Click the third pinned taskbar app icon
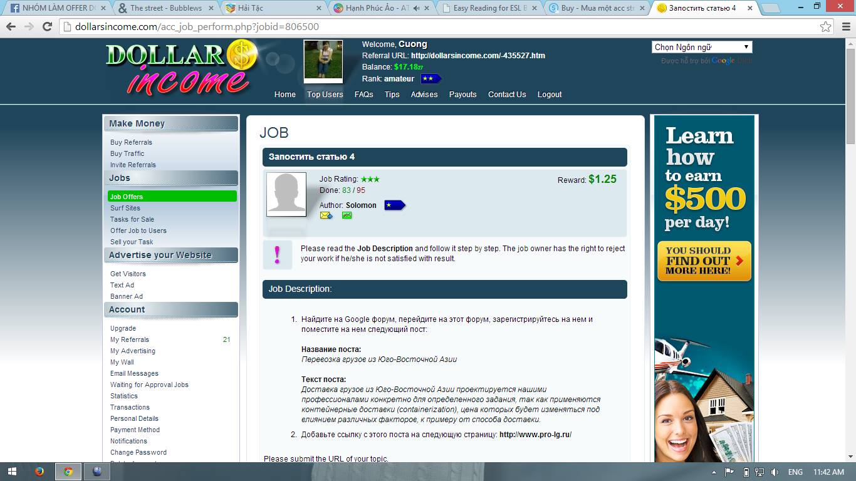 coord(97,472)
